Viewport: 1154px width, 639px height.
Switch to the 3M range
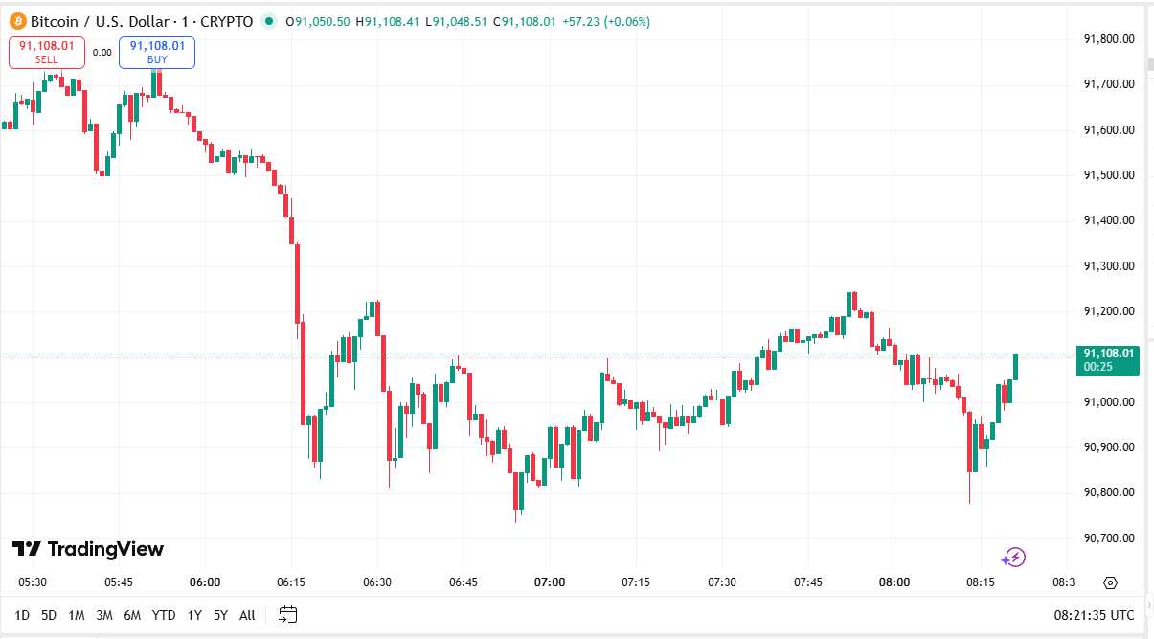[104, 615]
